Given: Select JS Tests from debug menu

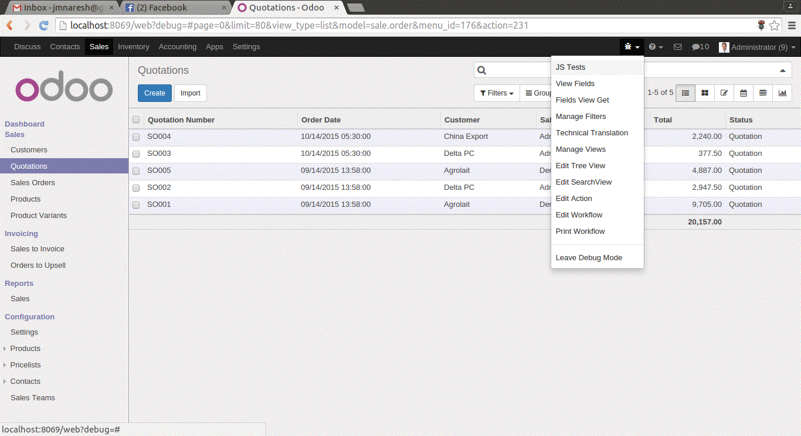Looking at the screenshot, I should (x=598, y=67).
